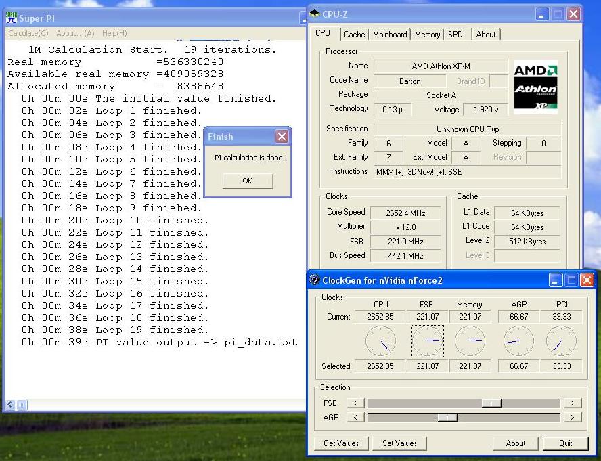Click the Specification Unknown CPU Typ field
The image size is (601, 461).
point(467,129)
